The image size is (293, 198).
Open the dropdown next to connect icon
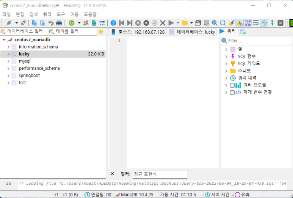[16, 23]
